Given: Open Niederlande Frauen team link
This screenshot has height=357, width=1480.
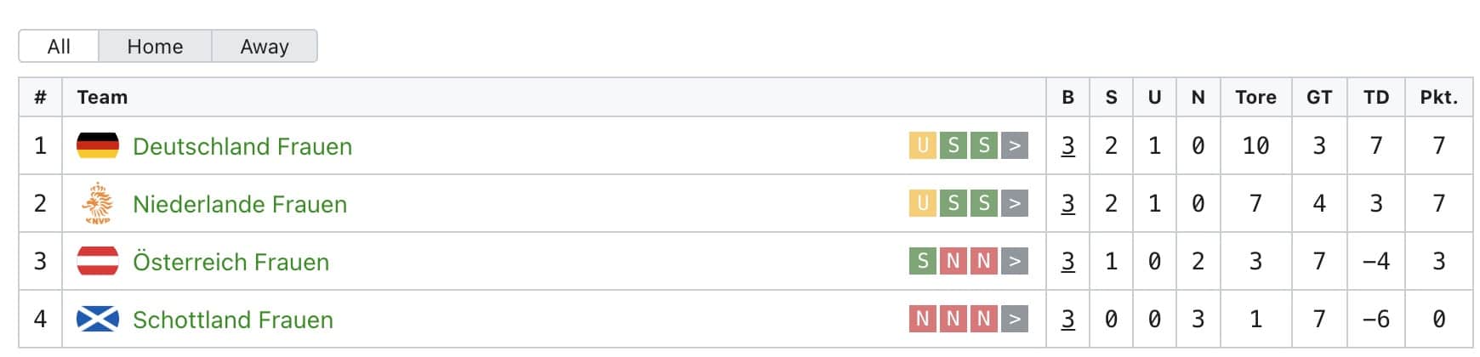Looking at the screenshot, I should (240, 204).
